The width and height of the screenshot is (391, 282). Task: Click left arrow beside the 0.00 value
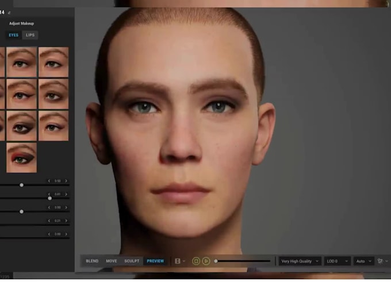(x=49, y=234)
